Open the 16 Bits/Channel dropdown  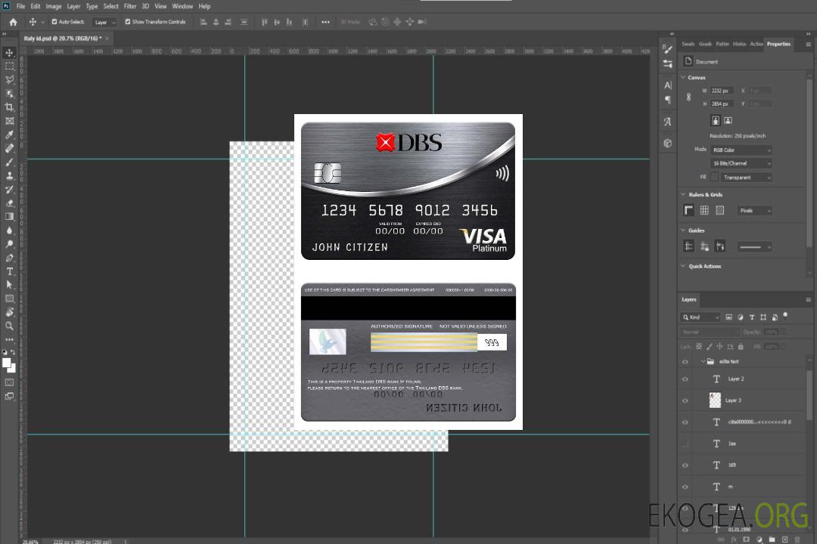(x=741, y=163)
